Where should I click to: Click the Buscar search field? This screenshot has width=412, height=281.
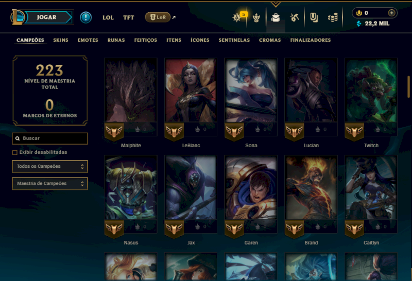pyautogui.click(x=50, y=138)
